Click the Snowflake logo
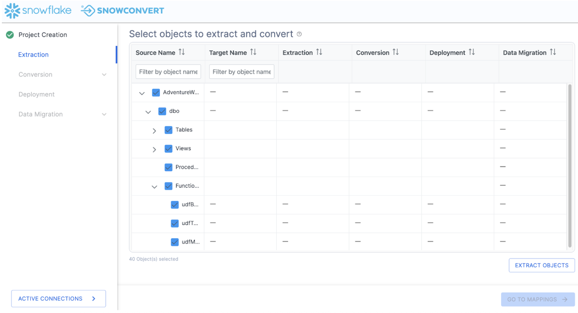Image resolution: width=578 pixels, height=313 pixels. [x=38, y=10]
